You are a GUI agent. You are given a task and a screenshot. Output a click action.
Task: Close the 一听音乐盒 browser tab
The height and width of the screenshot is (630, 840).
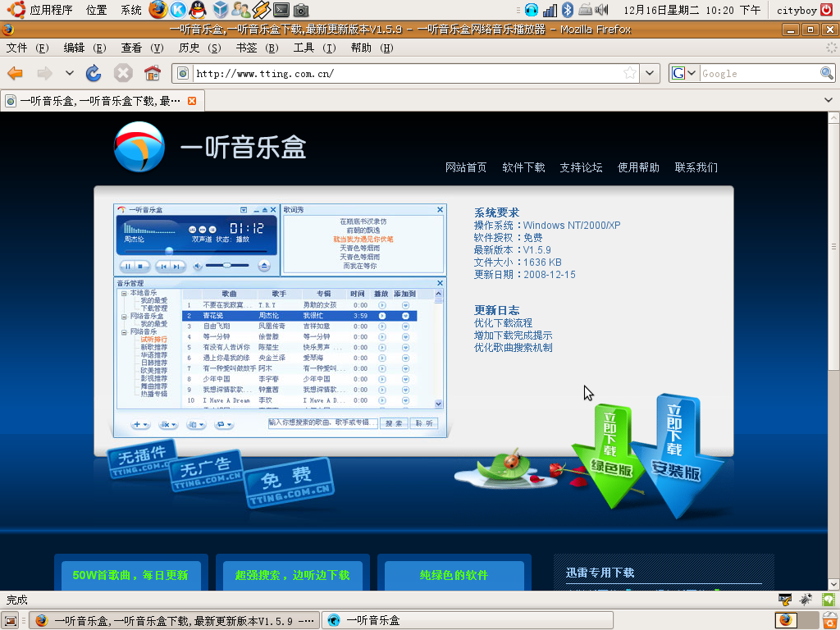(x=192, y=101)
